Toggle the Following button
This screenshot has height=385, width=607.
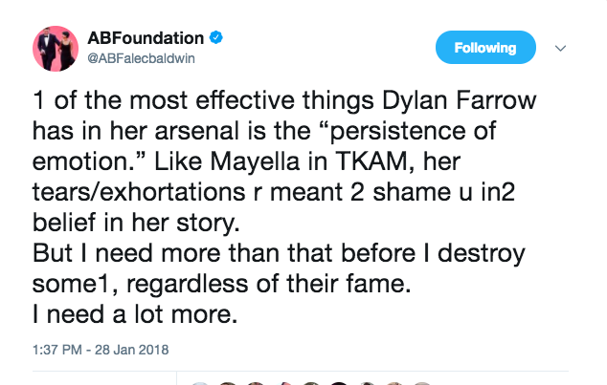click(485, 47)
